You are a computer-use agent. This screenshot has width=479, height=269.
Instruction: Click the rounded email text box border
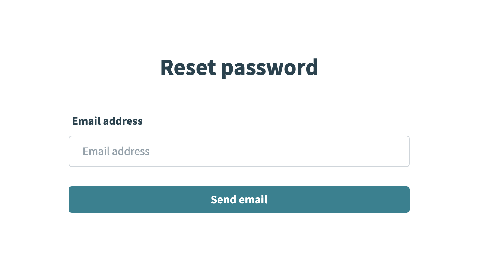click(239, 136)
